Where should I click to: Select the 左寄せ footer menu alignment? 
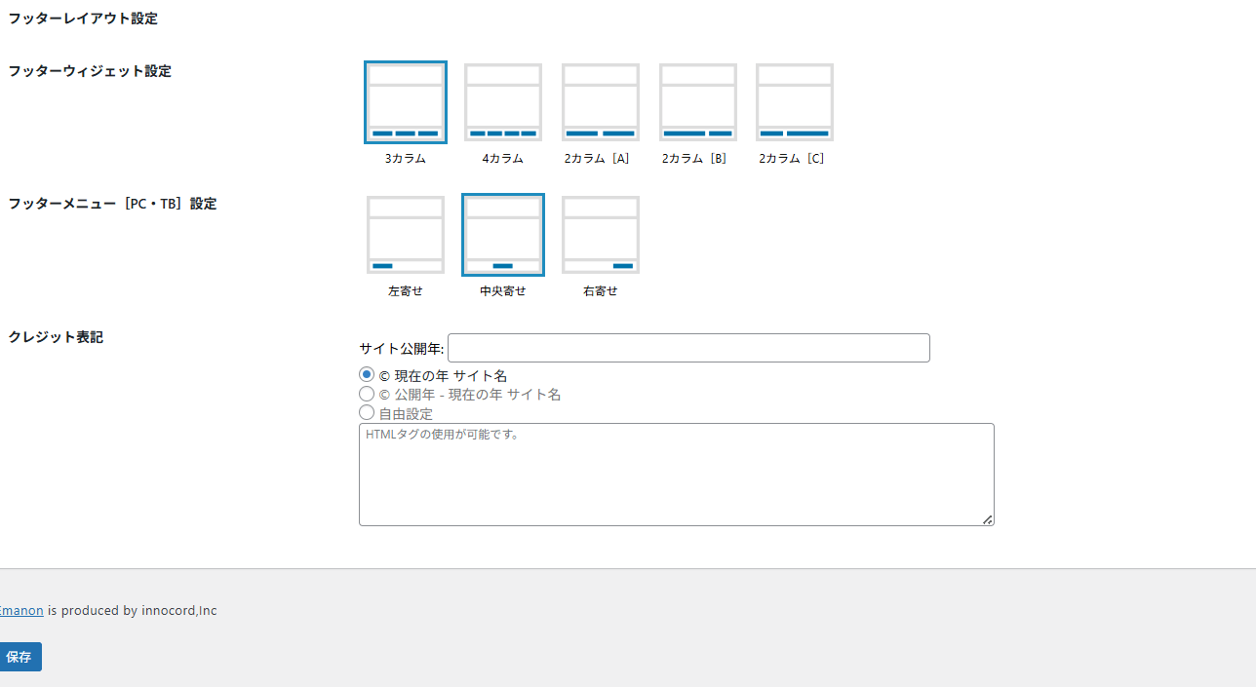(405, 234)
